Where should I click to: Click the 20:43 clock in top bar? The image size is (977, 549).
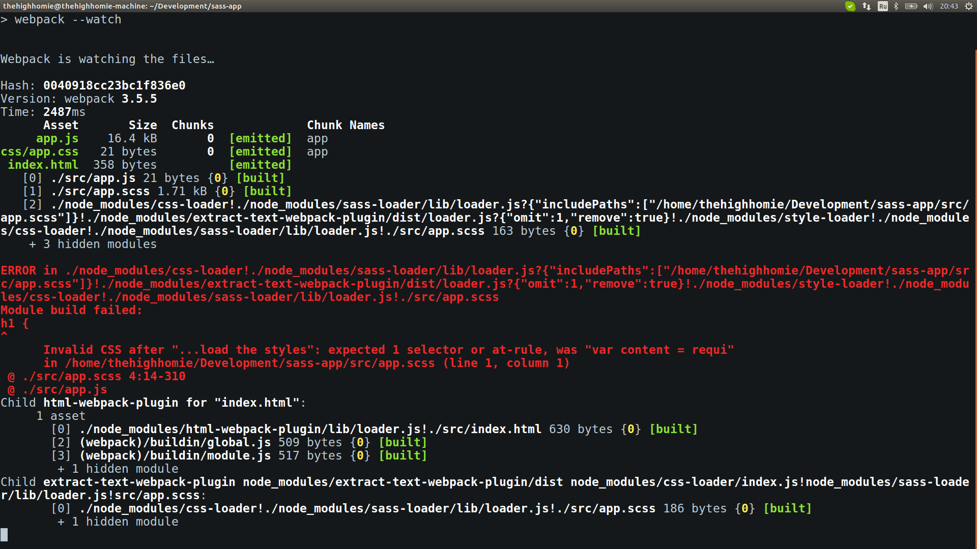tap(949, 6)
